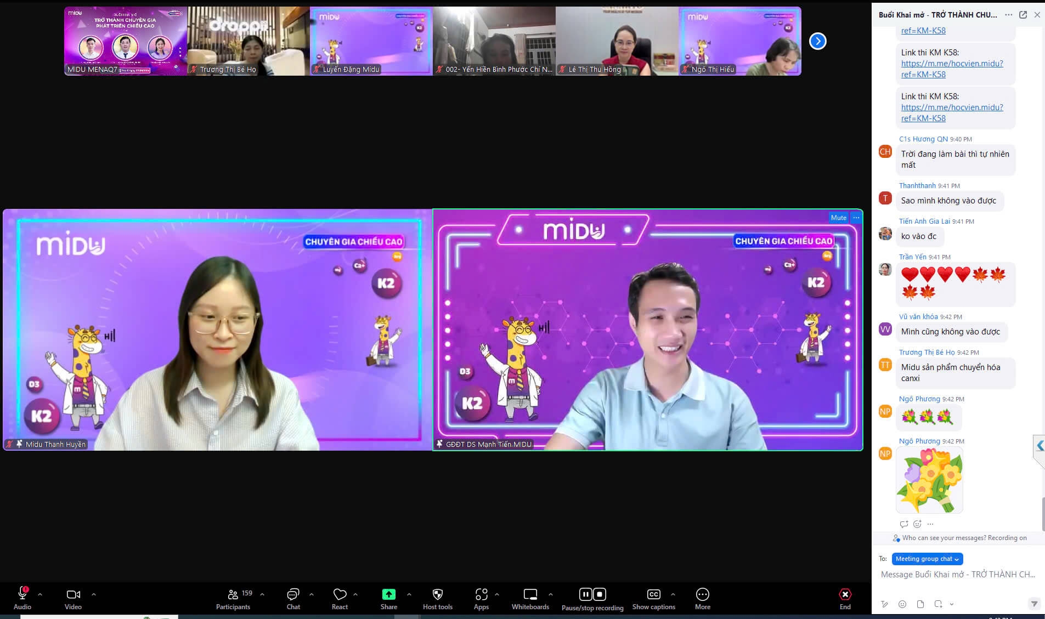Open three-dot menu on Mạnh Tiến video tile
This screenshot has width=1045, height=619.
click(856, 218)
